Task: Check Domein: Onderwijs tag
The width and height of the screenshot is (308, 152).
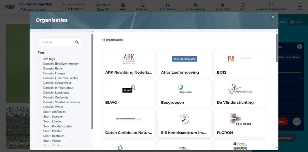Action: coord(39,97)
